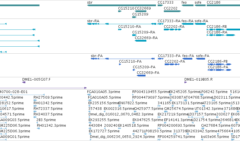Select GH27684.5prime EST label

[x=216, y=126]
